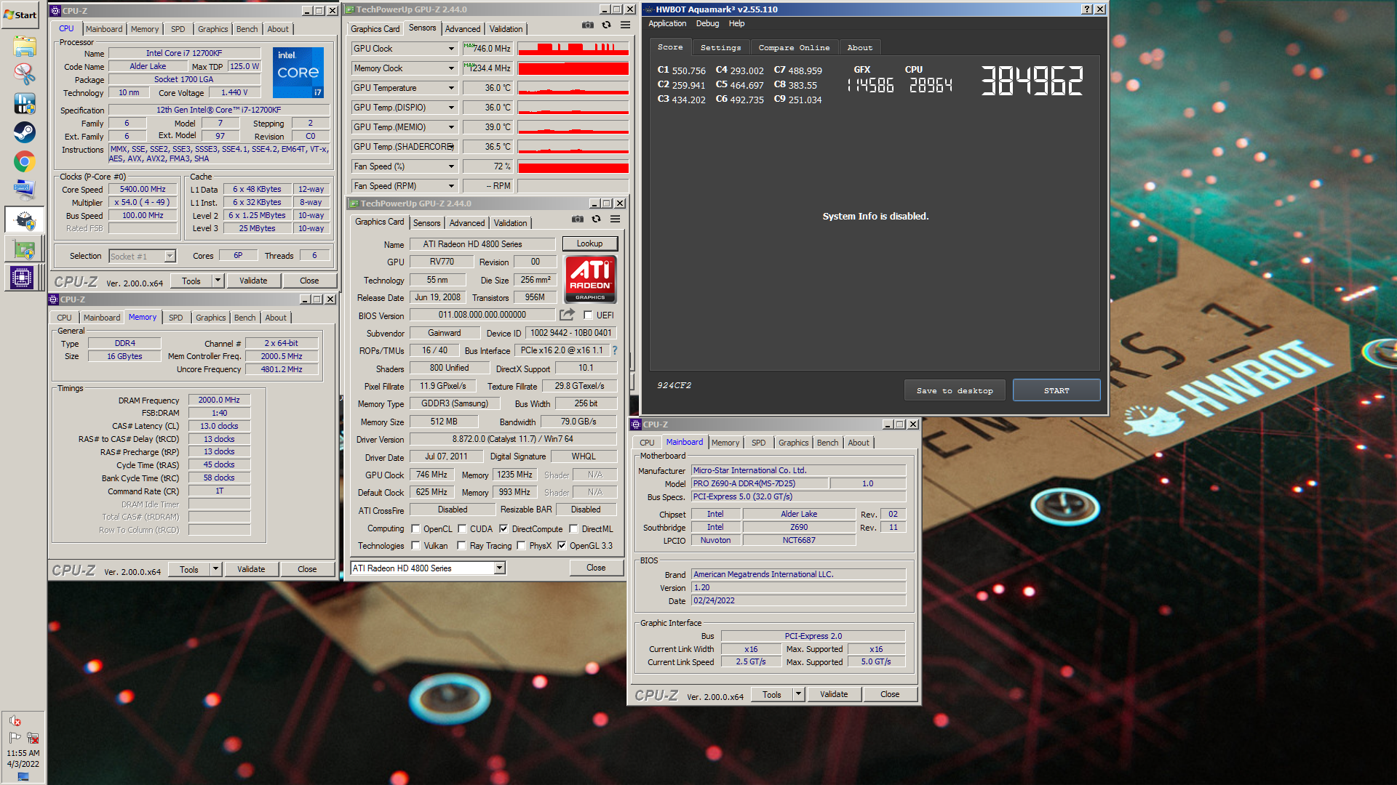Open the Socket #1 selection dropdown in CPU-Z
The width and height of the screenshot is (1397, 785).
[170, 256]
